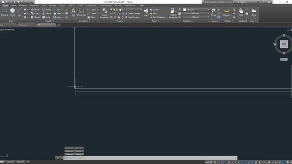The image size is (292, 164).
Task: Expand the Layers panel
Action: point(121,21)
